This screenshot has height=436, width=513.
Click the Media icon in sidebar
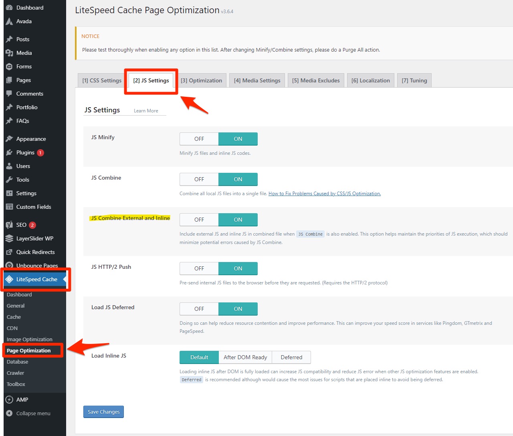pyautogui.click(x=9, y=53)
